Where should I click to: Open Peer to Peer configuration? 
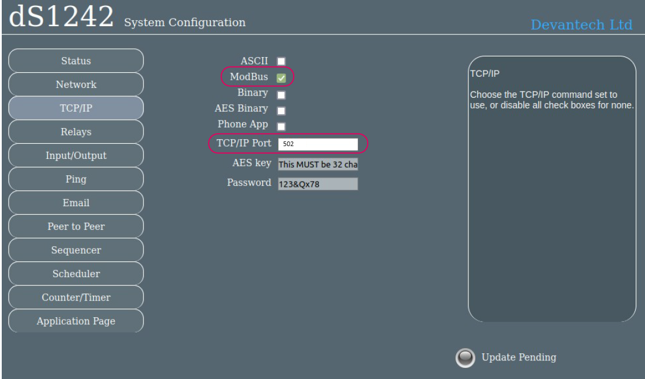(x=76, y=226)
